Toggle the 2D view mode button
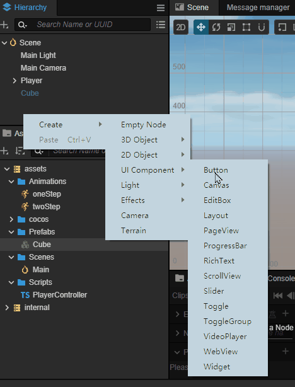 click(x=181, y=27)
